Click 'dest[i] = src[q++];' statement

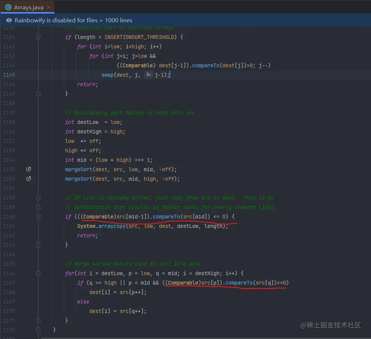pos(118,311)
